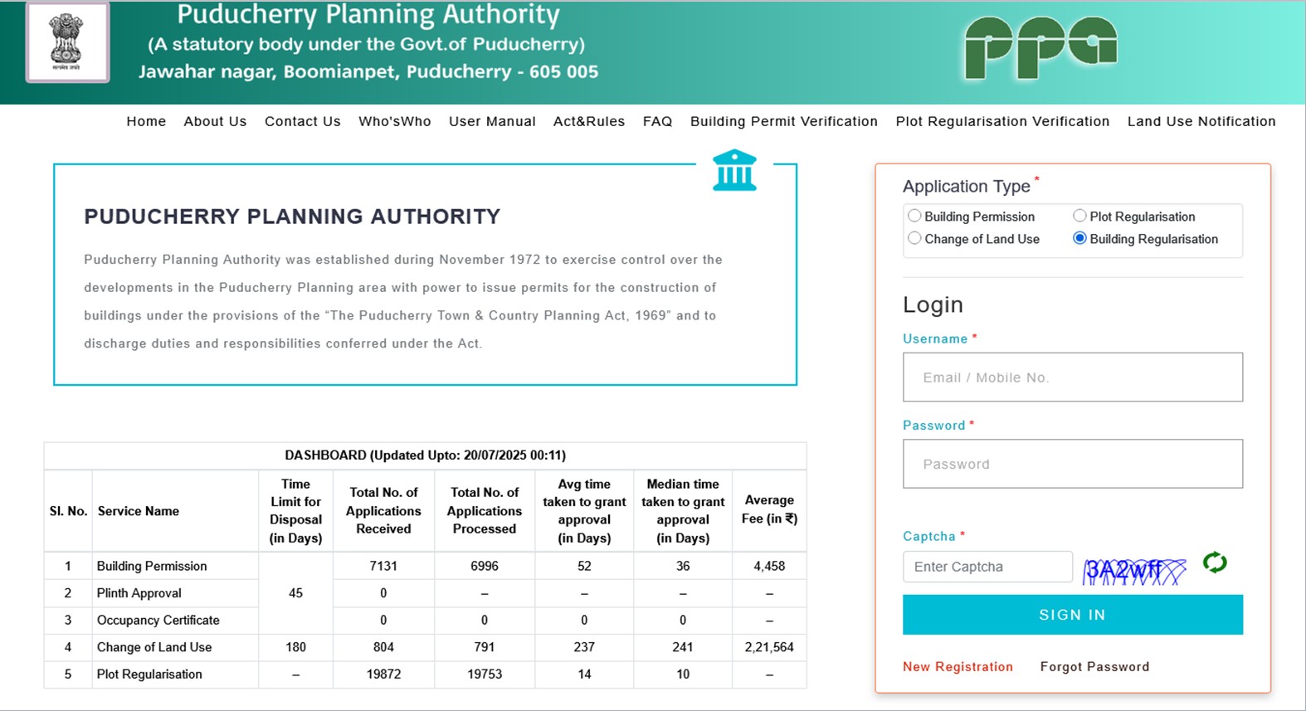Image resolution: width=1306 pixels, height=711 pixels.
Task: Click the blue institution building icon
Action: 734,170
